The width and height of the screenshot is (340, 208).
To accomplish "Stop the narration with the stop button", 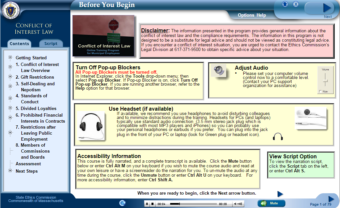I will [x=152, y=204].
